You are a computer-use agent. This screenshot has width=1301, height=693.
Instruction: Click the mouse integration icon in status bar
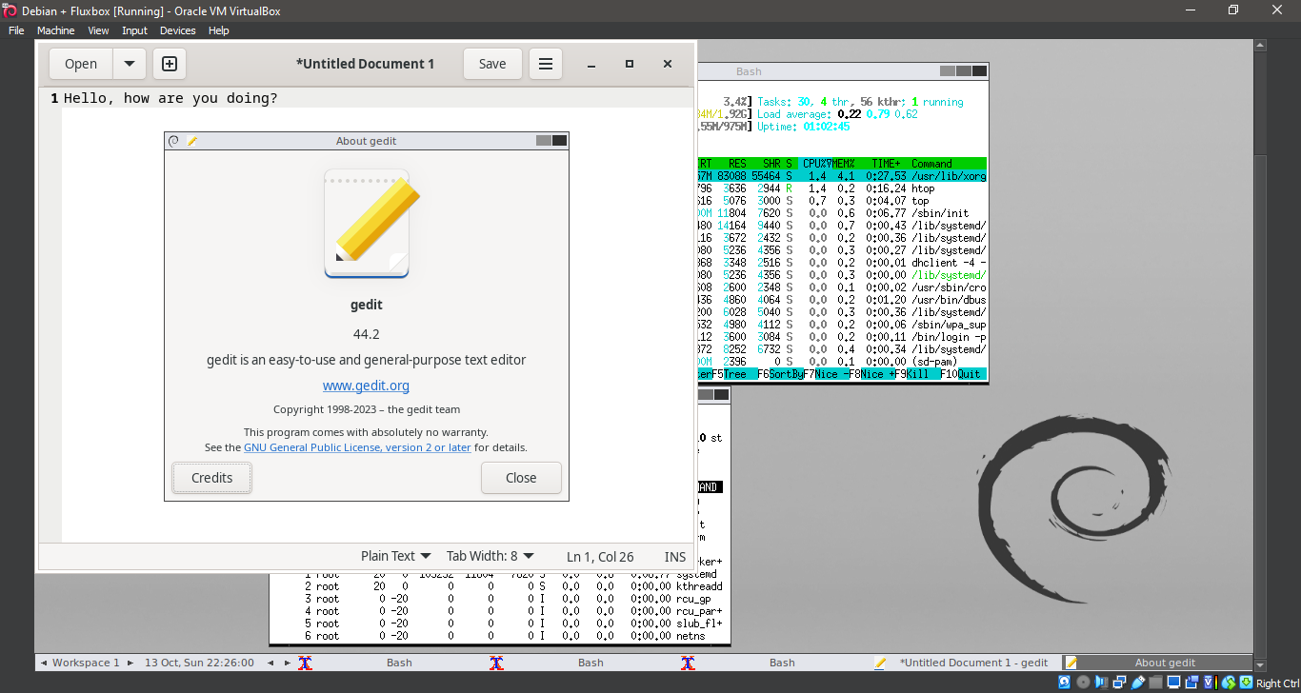1229,683
